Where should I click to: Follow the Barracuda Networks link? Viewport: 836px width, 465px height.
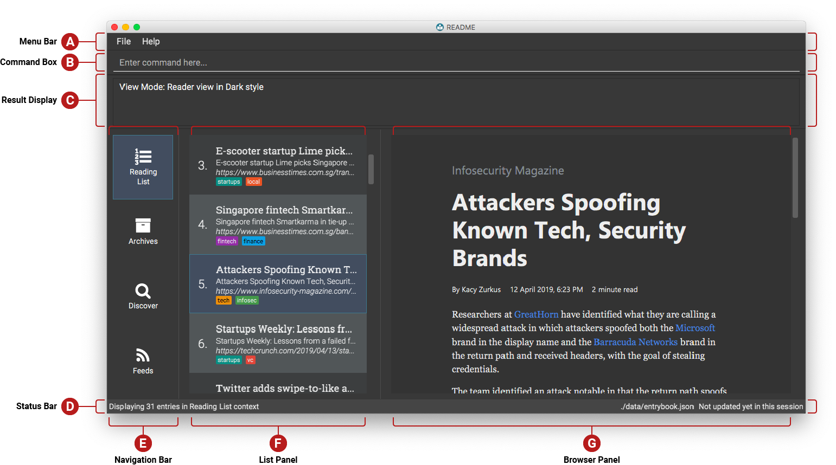coord(635,342)
